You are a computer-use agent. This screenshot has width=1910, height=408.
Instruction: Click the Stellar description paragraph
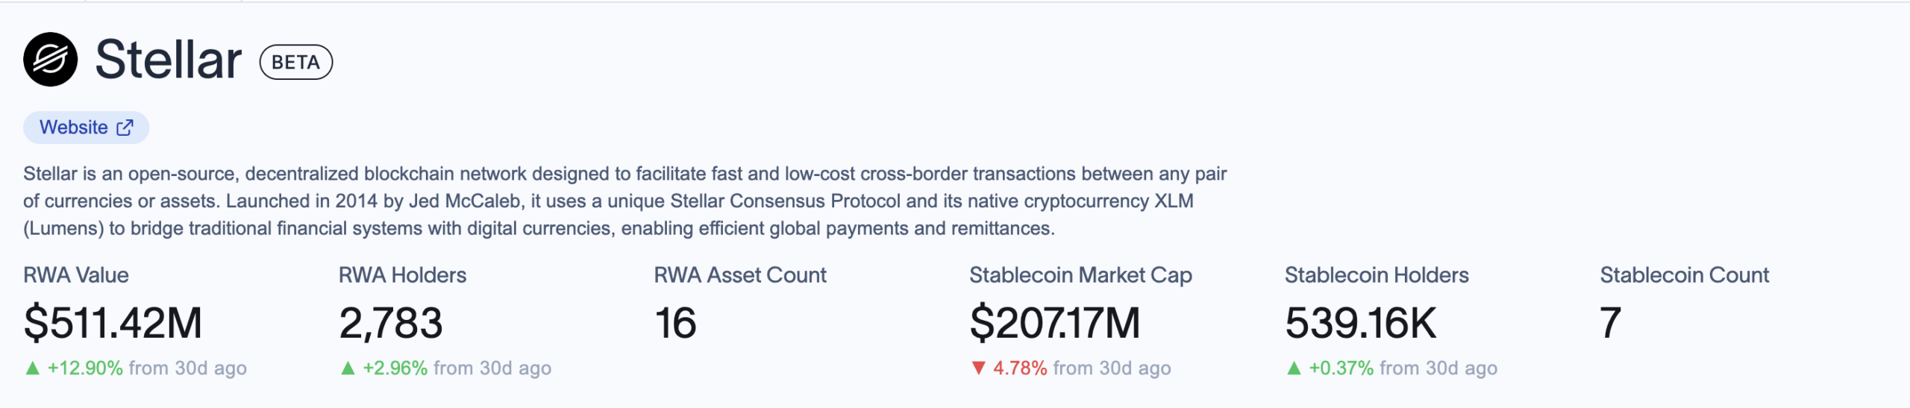click(624, 201)
